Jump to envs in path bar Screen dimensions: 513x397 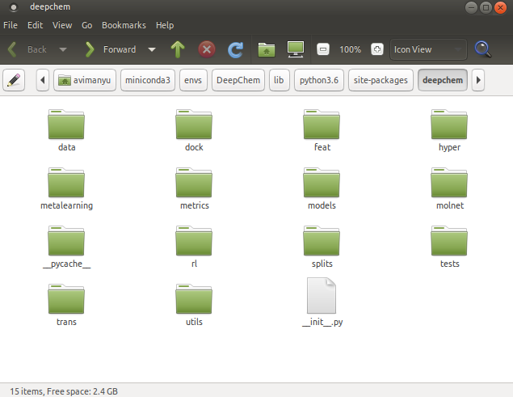(x=193, y=80)
